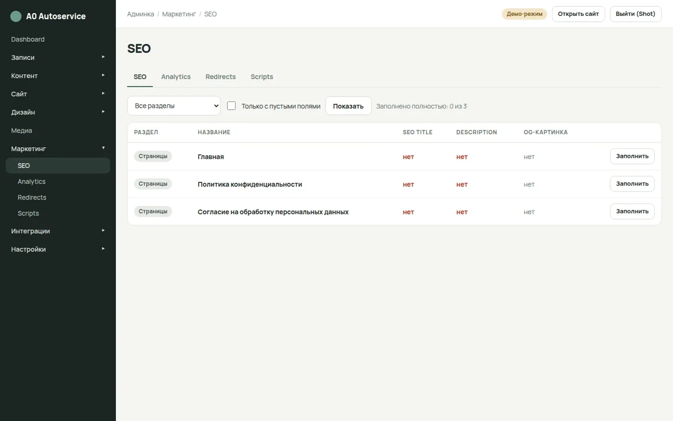Open the Redirects tab
The height and width of the screenshot is (421, 673).
click(x=221, y=77)
